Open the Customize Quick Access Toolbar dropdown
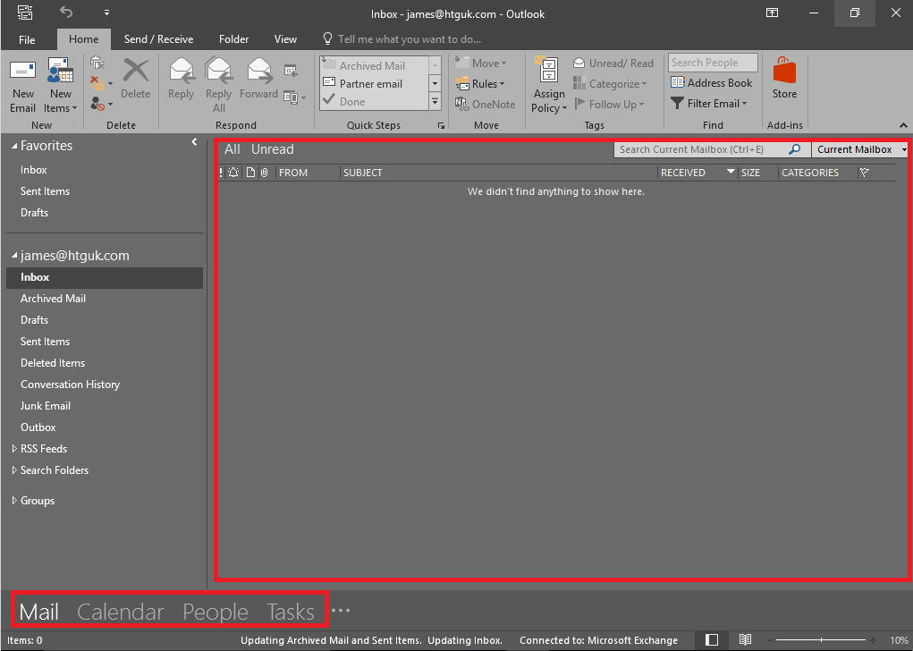913x651 pixels. click(106, 13)
